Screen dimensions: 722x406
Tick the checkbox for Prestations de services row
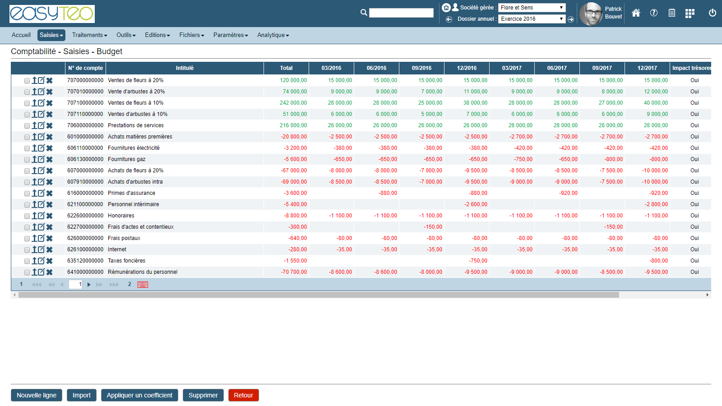click(27, 126)
